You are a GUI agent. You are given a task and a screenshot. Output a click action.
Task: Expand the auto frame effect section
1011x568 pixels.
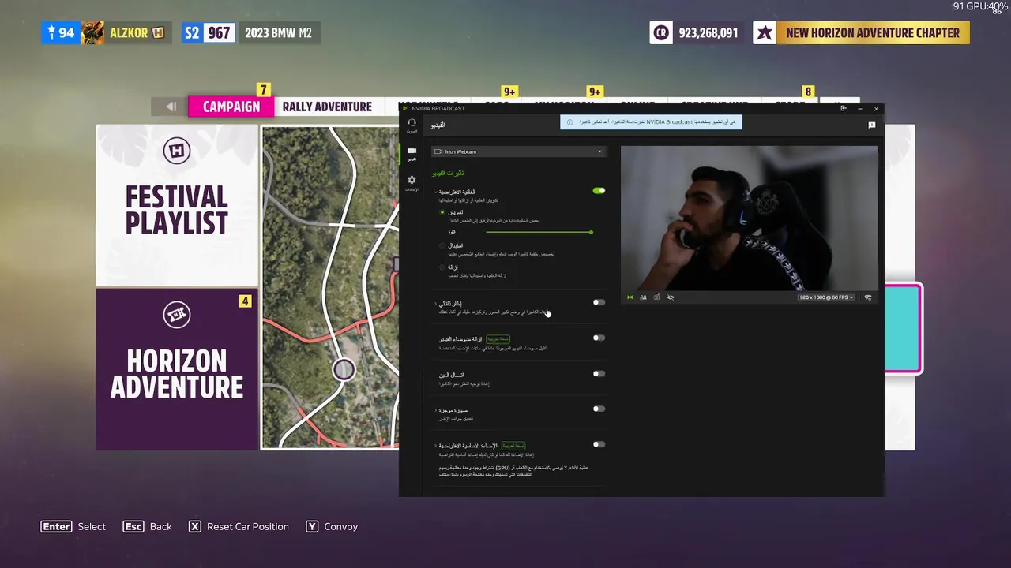(435, 303)
